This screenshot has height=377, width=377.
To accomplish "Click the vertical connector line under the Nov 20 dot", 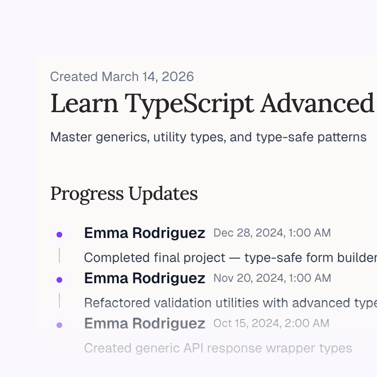I will tap(59, 301).
